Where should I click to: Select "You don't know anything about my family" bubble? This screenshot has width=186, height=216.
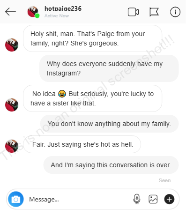pos(109,124)
